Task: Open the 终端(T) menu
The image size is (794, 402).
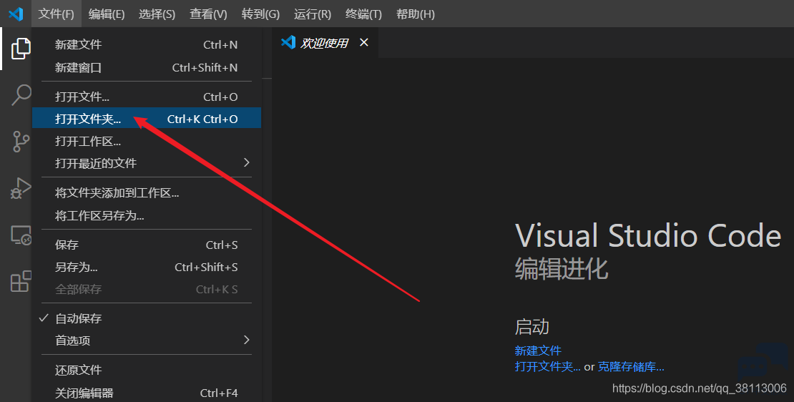Action: [363, 14]
